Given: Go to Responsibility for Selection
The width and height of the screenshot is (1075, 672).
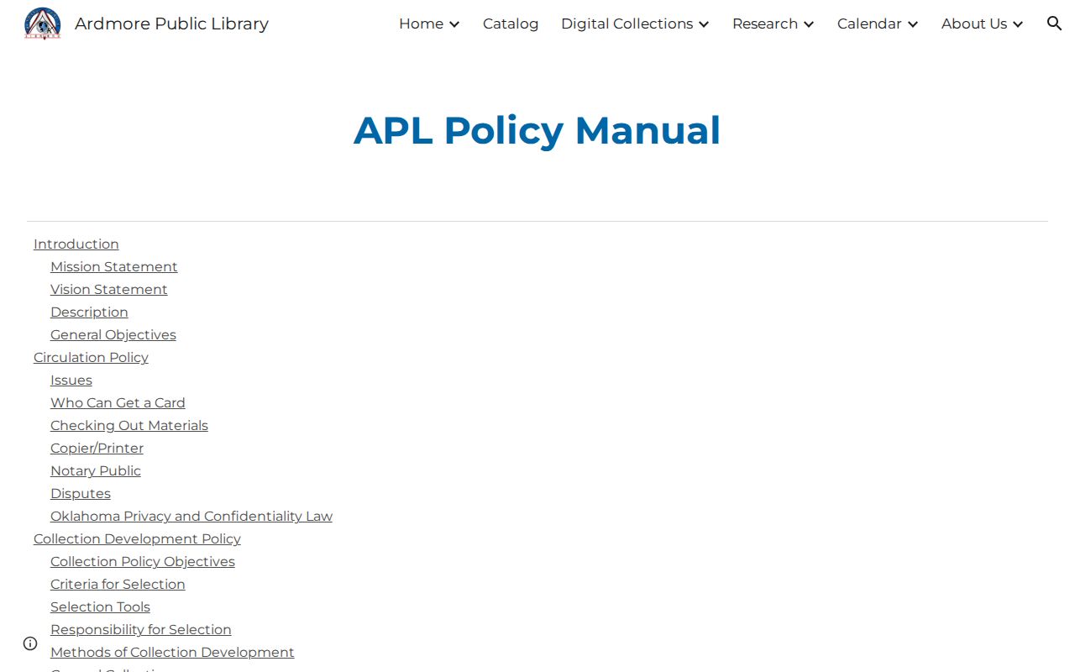Looking at the screenshot, I should click(x=141, y=629).
